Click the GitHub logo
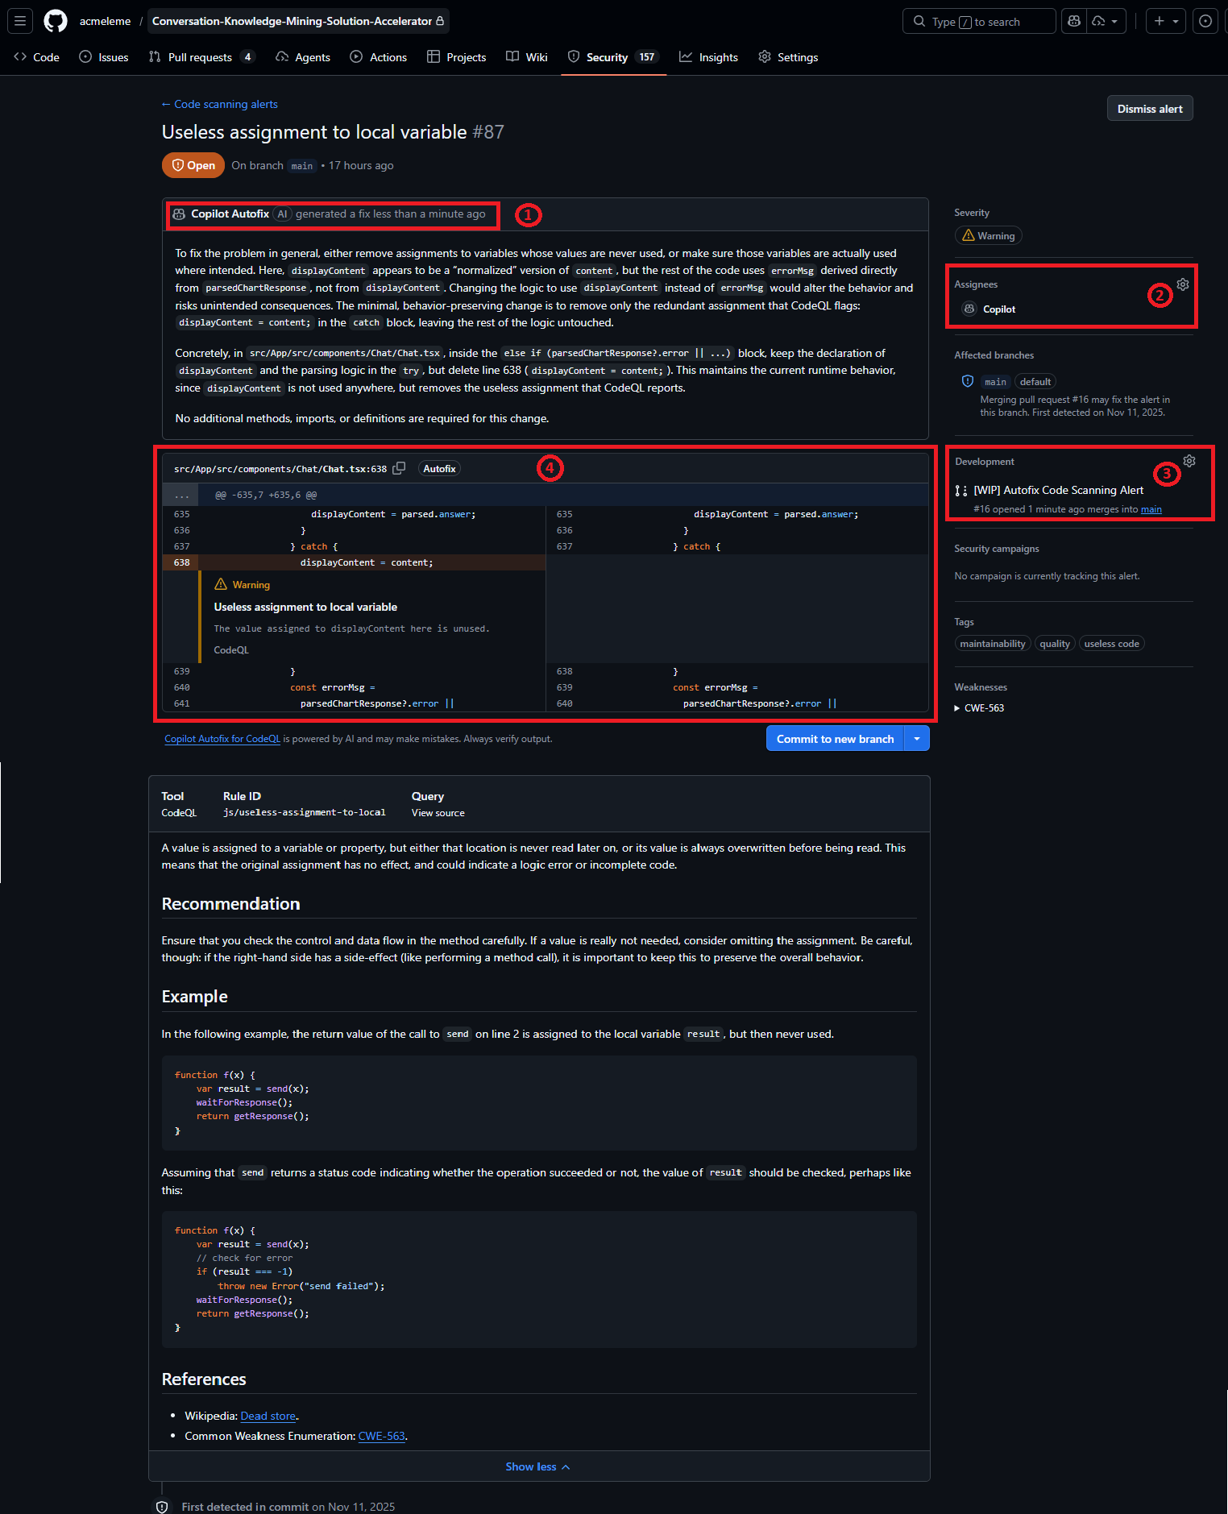1228x1514 pixels. point(56,21)
